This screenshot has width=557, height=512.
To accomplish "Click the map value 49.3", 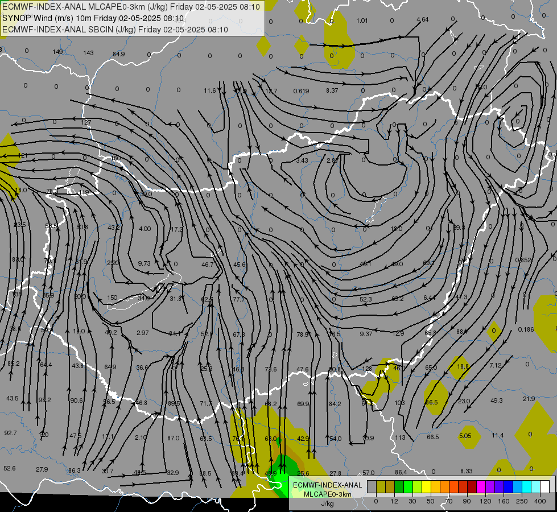I will click(x=497, y=400).
